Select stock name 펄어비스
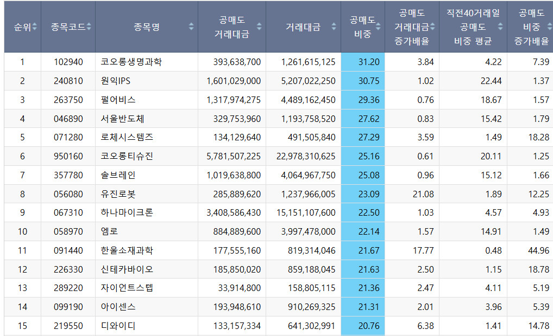The image size is (553, 336). [x=118, y=100]
